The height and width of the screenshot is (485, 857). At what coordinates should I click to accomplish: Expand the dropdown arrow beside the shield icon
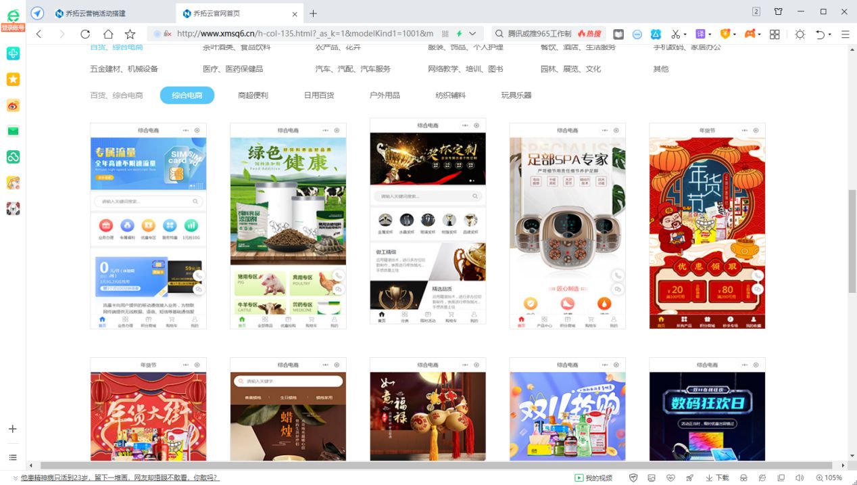tap(735, 34)
